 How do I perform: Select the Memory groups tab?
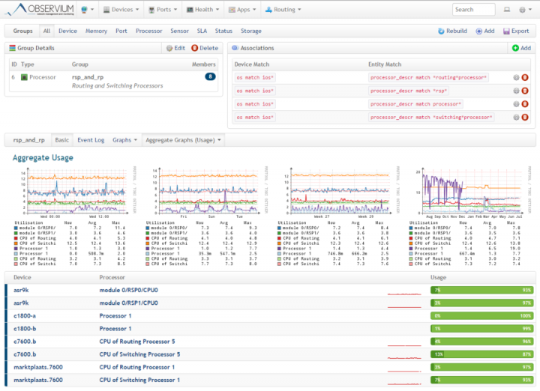(96, 31)
